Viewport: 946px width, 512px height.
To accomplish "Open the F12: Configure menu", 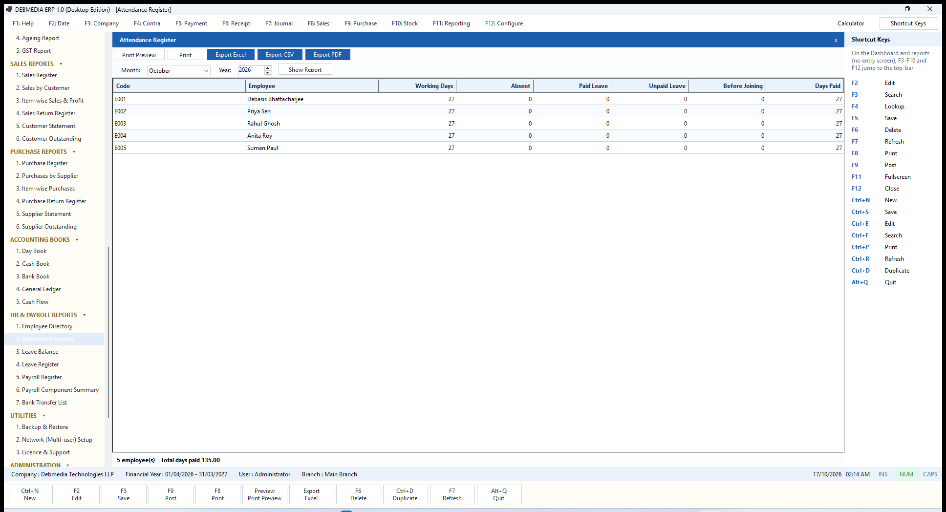I will click(x=504, y=23).
